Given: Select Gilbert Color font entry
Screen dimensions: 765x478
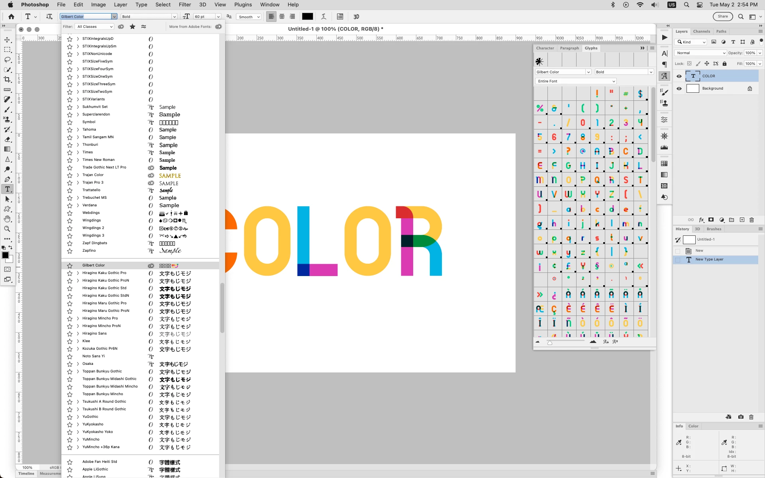Looking at the screenshot, I should click(x=94, y=265).
